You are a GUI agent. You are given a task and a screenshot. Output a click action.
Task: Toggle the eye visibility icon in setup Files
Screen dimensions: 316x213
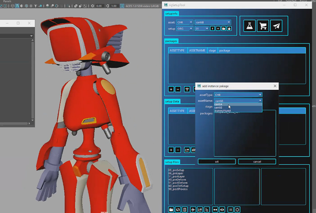(222, 210)
